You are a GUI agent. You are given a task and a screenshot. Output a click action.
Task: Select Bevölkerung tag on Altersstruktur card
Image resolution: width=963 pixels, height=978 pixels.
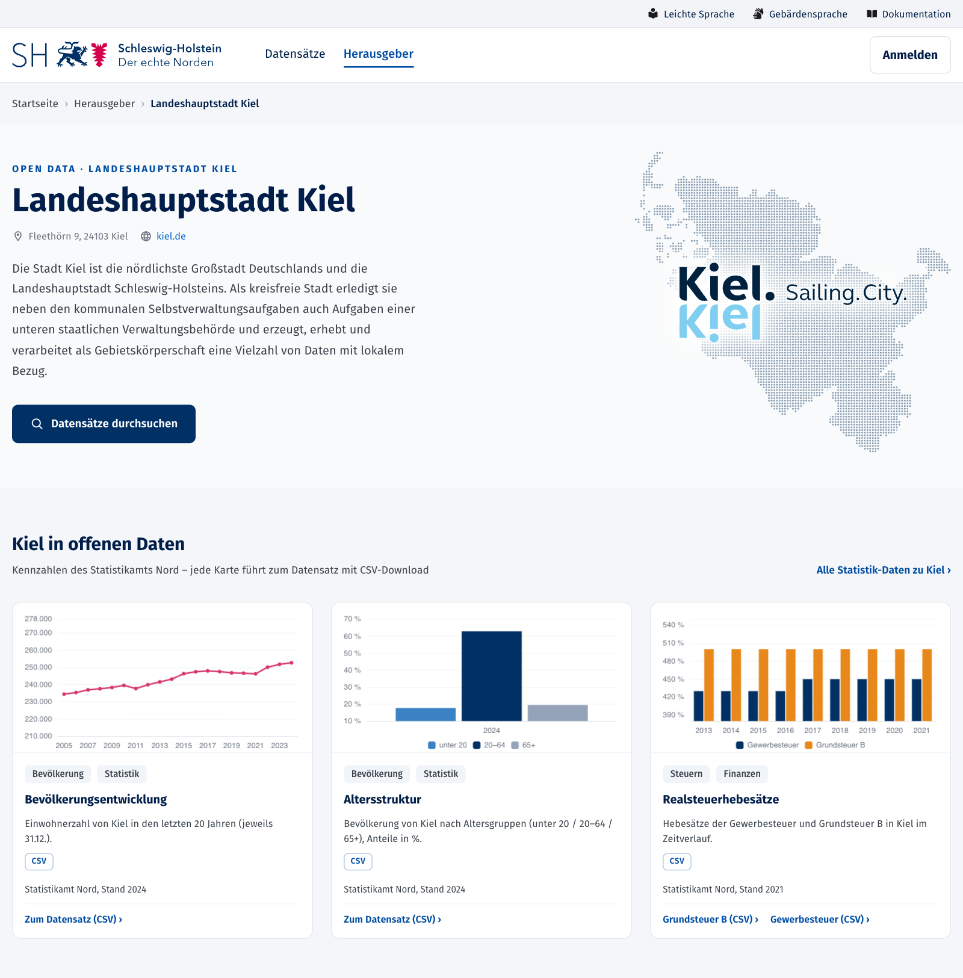click(377, 774)
